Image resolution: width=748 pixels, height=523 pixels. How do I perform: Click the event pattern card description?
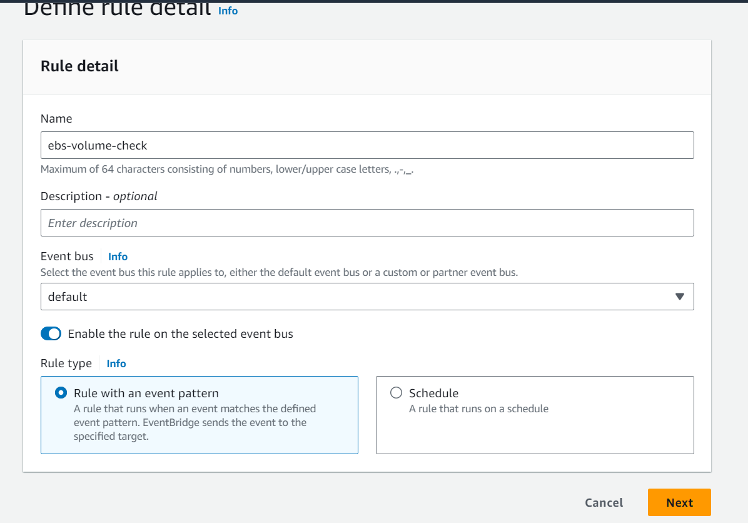click(195, 422)
